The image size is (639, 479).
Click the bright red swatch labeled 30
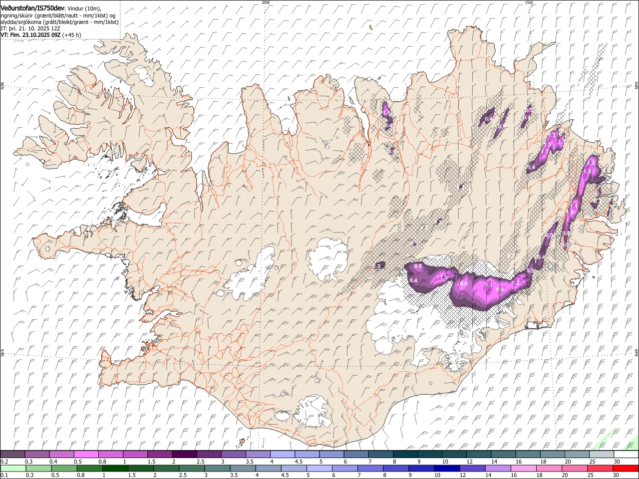[626, 468]
